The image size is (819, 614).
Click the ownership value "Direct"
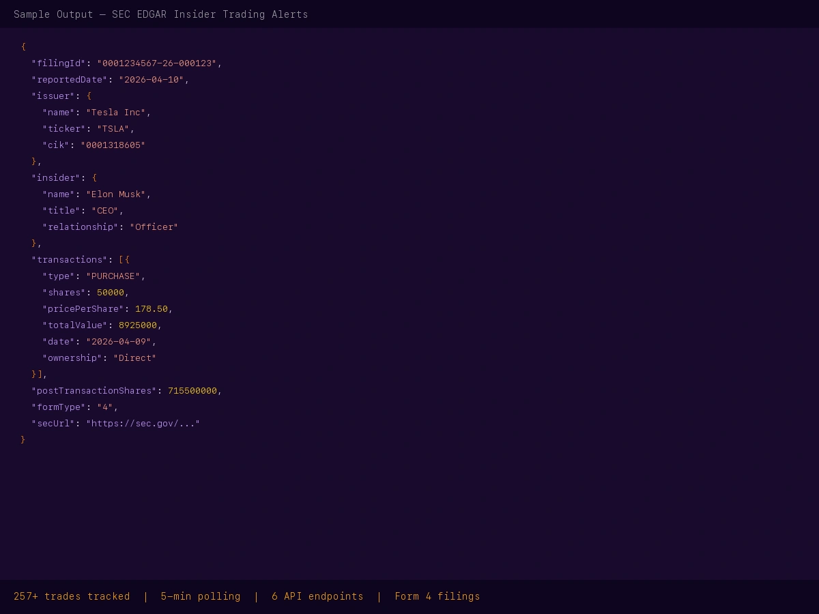(135, 358)
